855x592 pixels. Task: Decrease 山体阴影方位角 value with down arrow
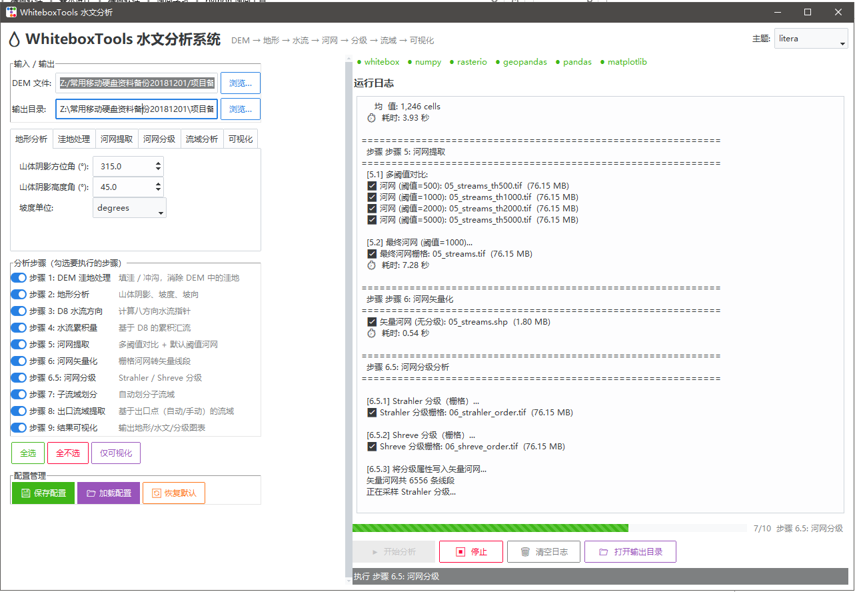(x=158, y=170)
